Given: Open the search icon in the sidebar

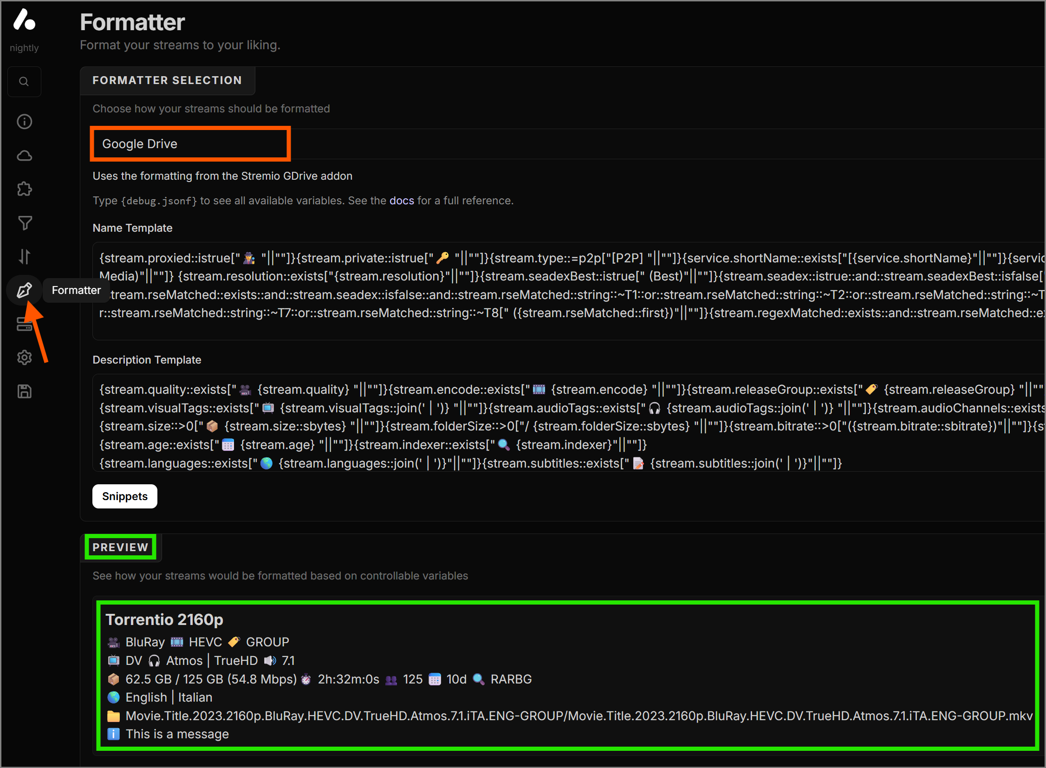Looking at the screenshot, I should 24,82.
